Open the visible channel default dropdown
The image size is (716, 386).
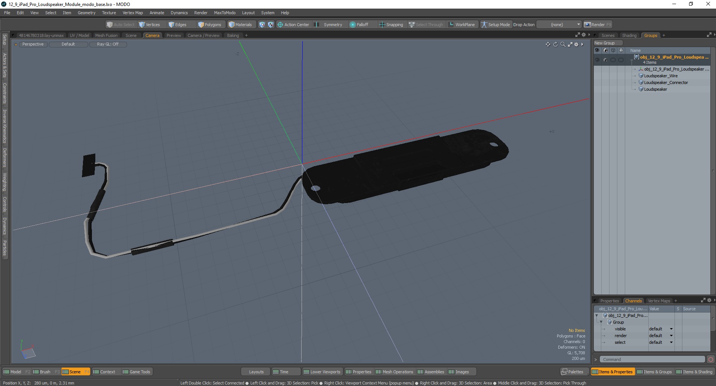coord(661,329)
